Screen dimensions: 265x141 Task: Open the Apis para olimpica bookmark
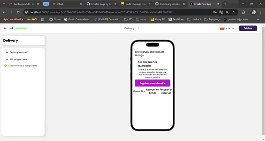(13, 19)
